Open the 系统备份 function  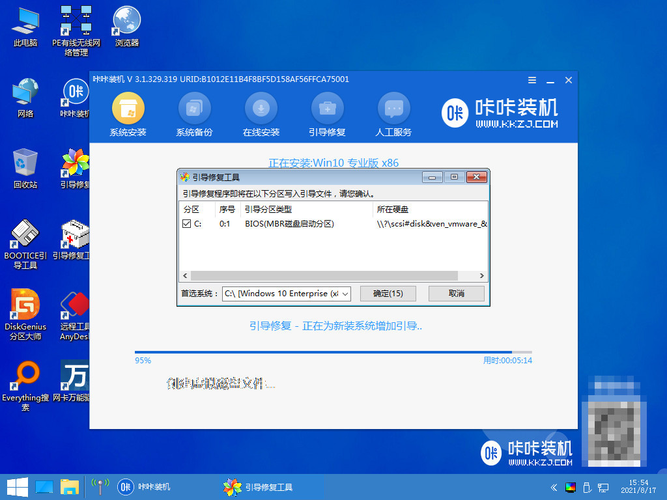click(194, 109)
